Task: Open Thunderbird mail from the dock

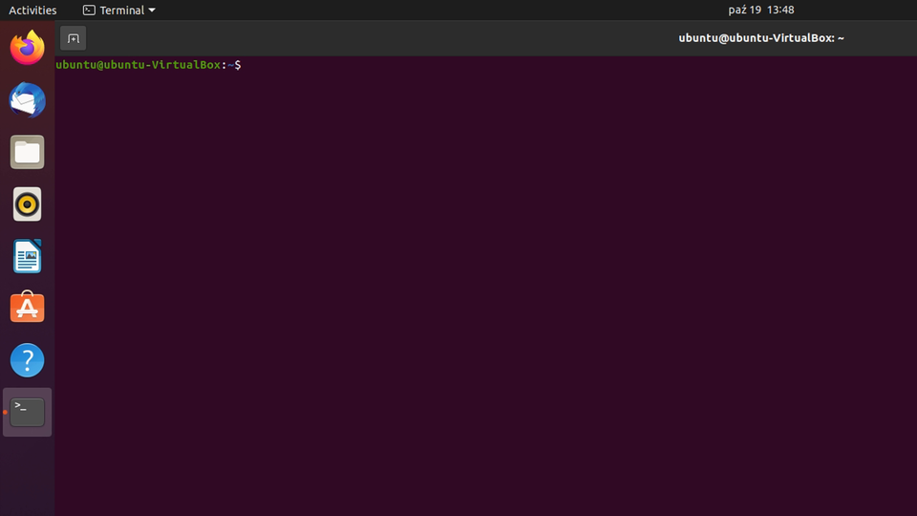Action: coord(28,100)
